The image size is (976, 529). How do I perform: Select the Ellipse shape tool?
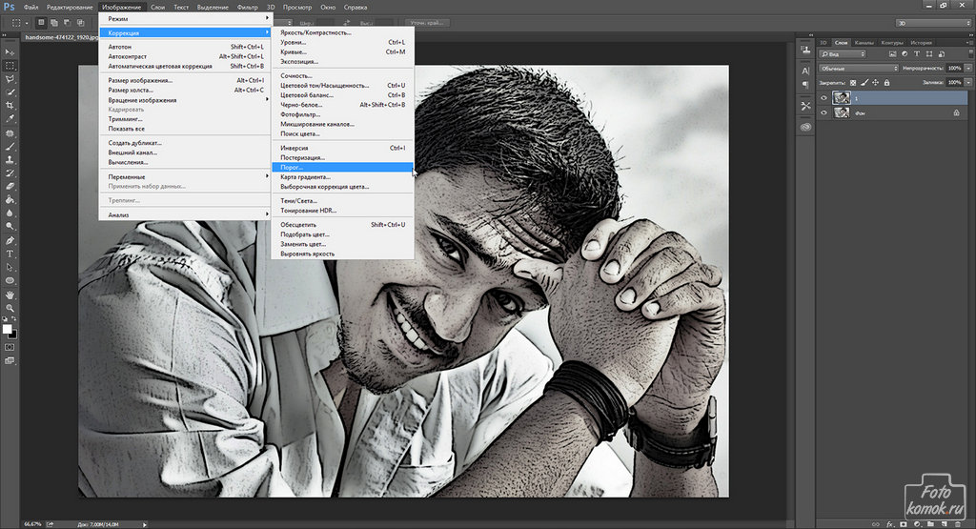pos(10,280)
